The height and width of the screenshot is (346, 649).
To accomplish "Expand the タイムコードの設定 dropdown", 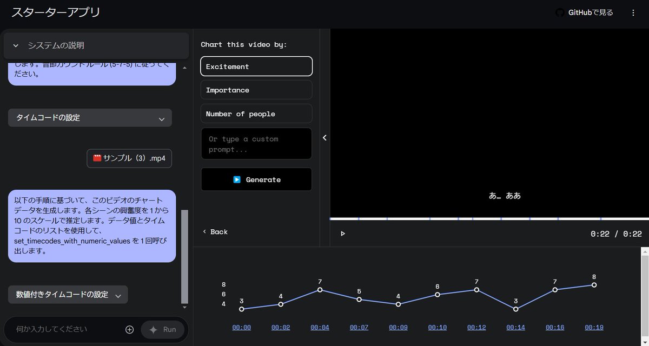I will pyautogui.click(x=90, y=118).
